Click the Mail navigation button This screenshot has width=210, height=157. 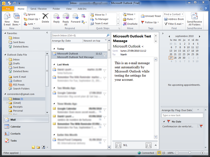coord(26,119)
